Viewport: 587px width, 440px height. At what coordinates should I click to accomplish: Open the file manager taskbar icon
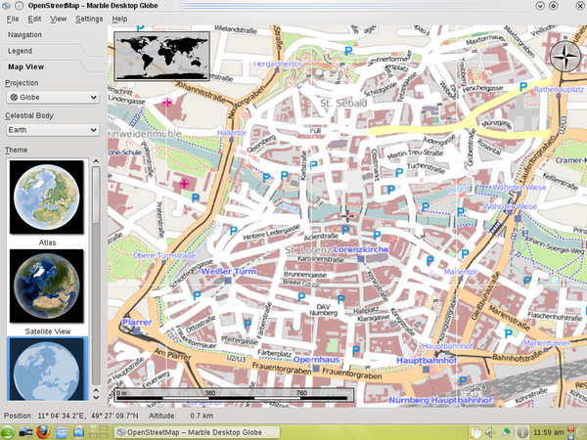pos(61,432)
